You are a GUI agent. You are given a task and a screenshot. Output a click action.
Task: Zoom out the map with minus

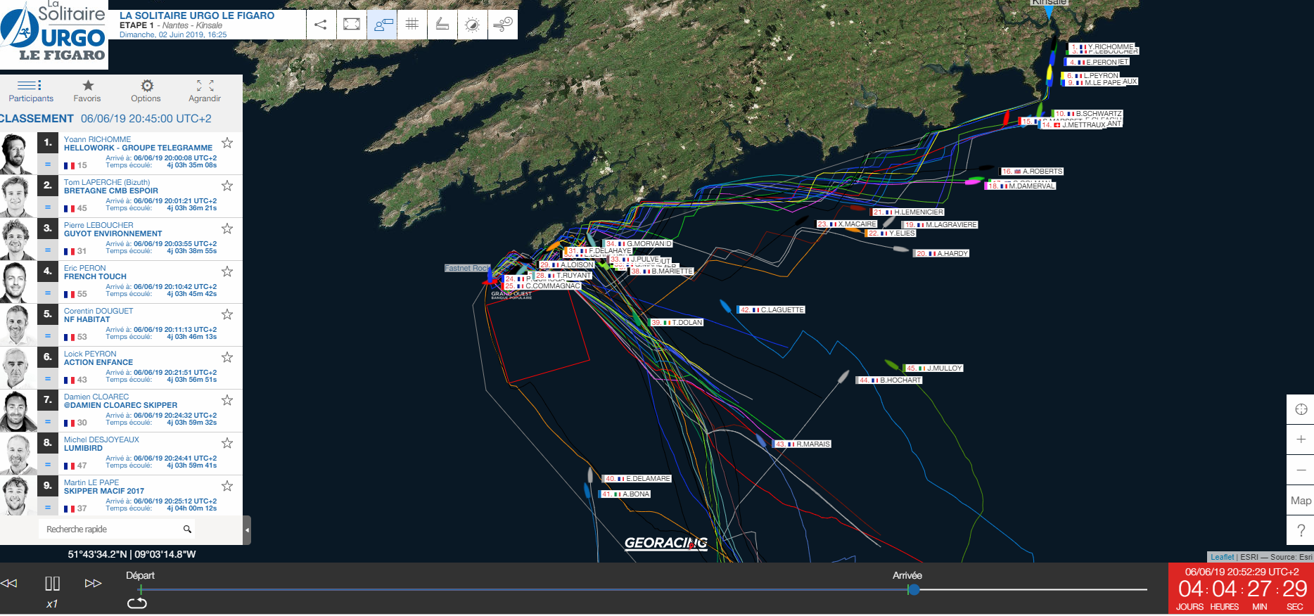[1301, 470]
